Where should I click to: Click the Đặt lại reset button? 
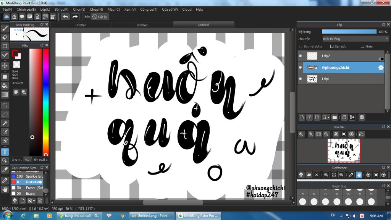pyautogui.click(x=100, y=17)
